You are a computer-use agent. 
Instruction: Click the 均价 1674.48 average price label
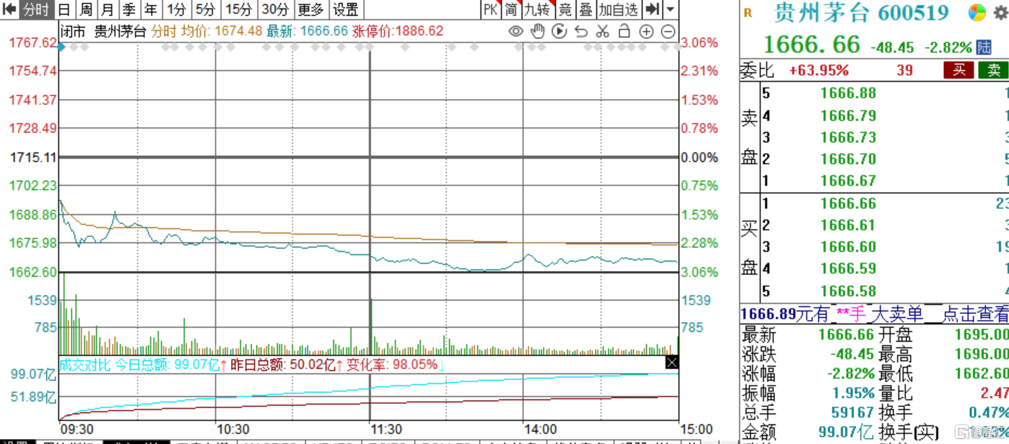pos(221,31)
